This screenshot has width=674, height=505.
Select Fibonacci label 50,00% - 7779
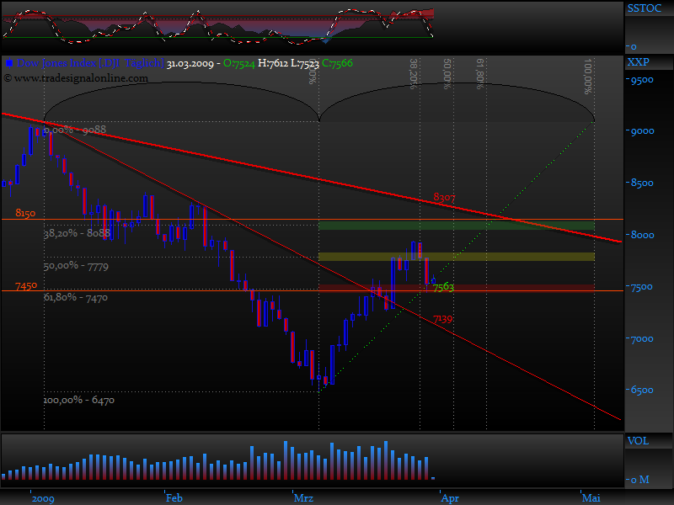coord(76,266)
